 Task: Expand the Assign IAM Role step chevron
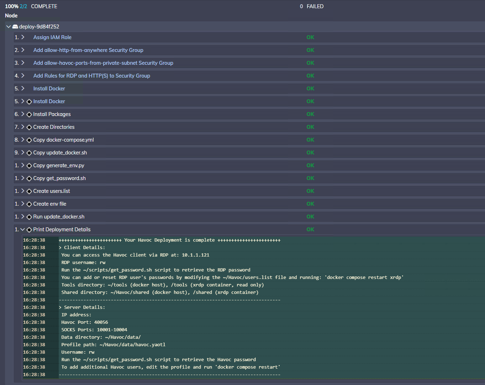[x=23, y=37]
